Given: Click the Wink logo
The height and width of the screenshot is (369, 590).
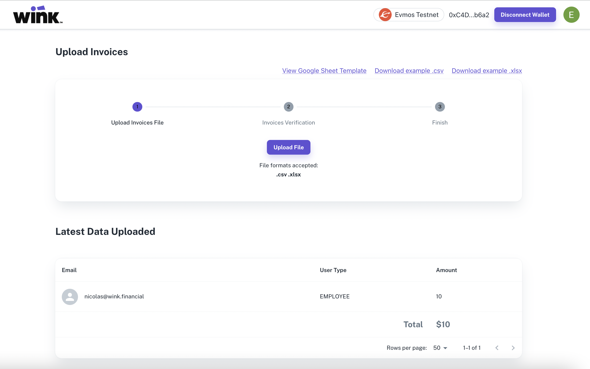Looking at the screenshot, I should click(38, 15).
